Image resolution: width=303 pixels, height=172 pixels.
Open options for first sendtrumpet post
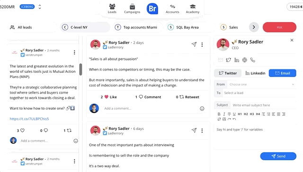[x=74, y=52]
